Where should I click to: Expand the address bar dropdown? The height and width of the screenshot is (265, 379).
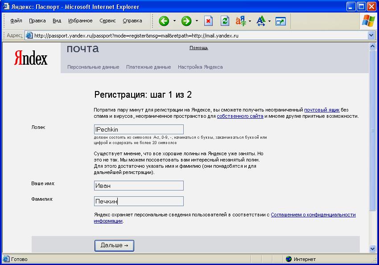[371, 36]
